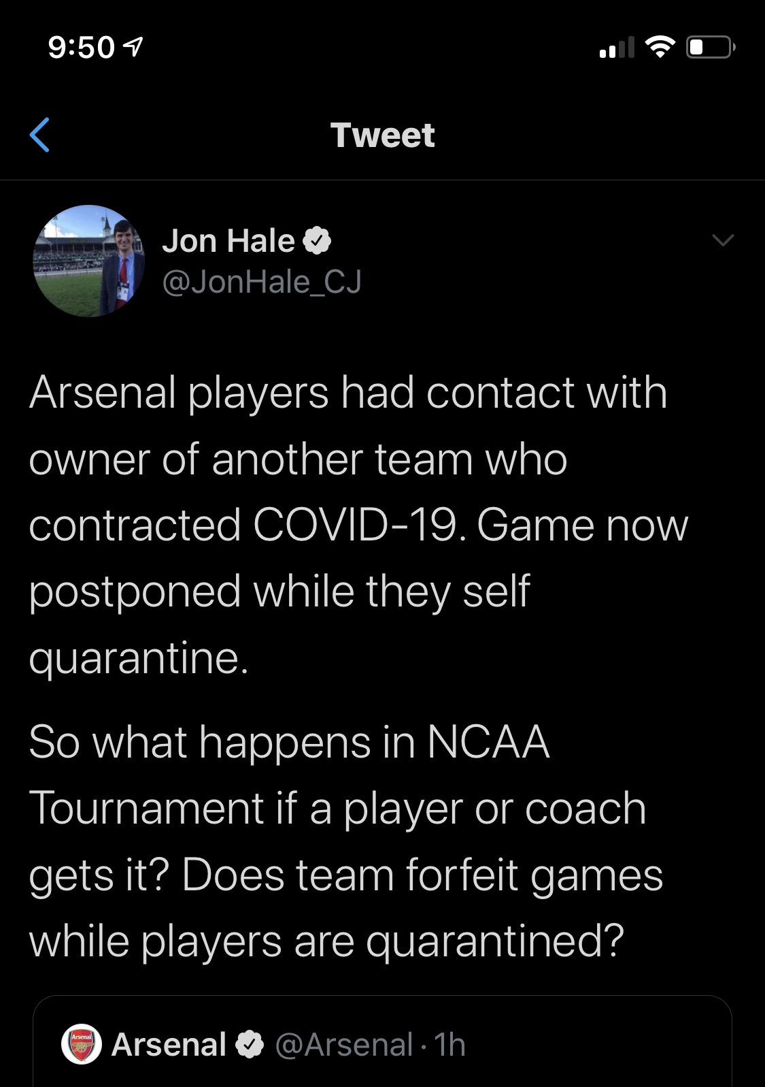Open the @JonHale_CJ handle
Viewport: 765px width, 1087px height.
262,282
